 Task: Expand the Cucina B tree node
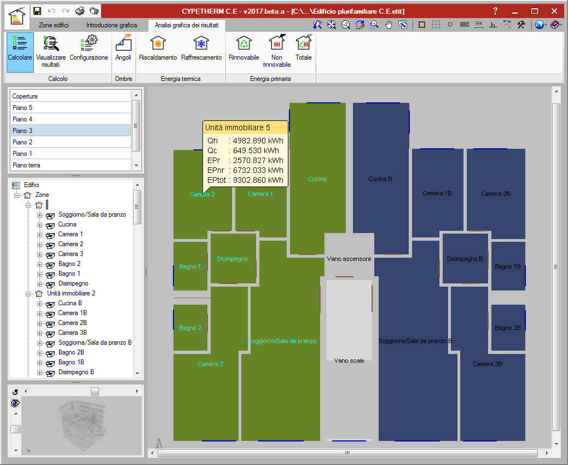39,304
